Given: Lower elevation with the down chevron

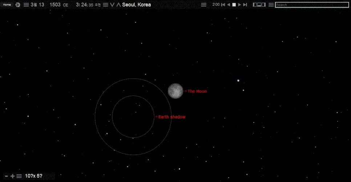Looking at the screenshot, I should [x=112, y=5].
